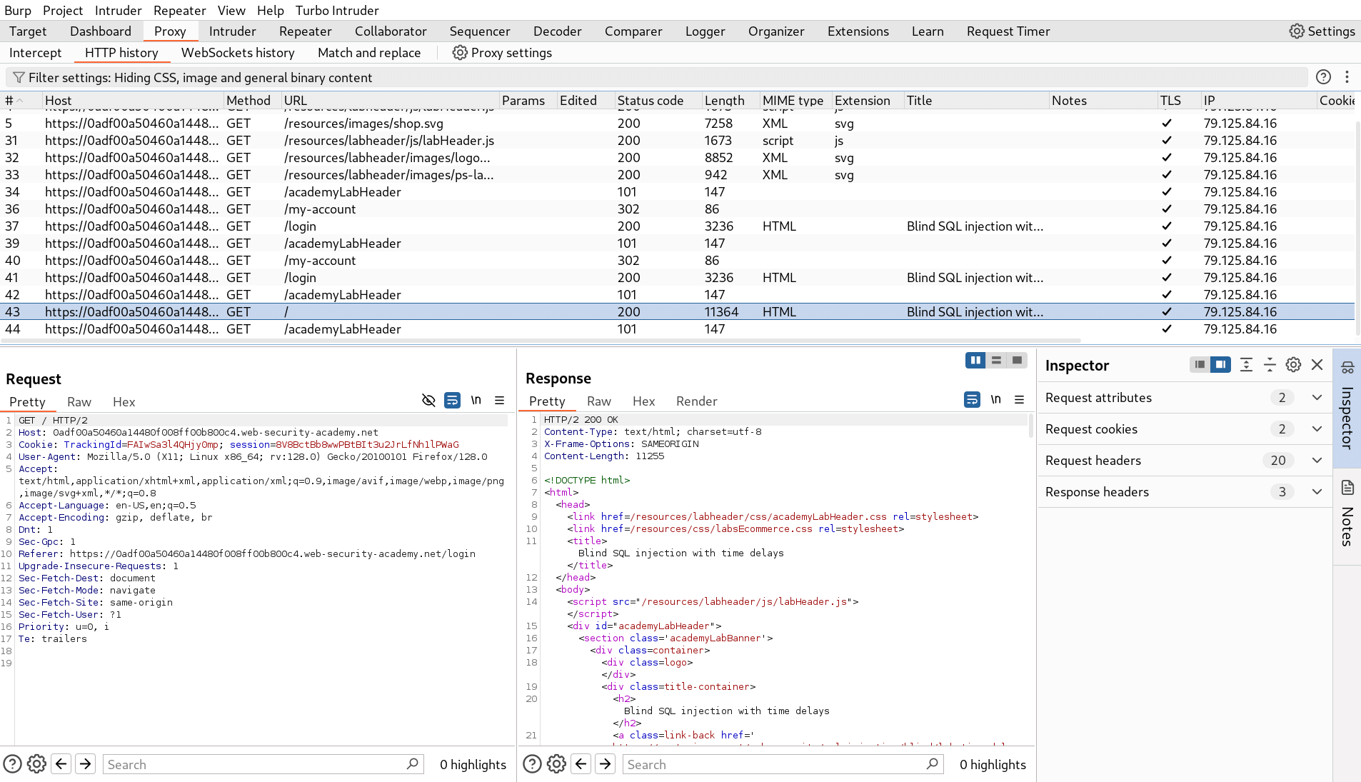Select side-by-side layout view
1361x782 pixels.
[x=975, y=360]
